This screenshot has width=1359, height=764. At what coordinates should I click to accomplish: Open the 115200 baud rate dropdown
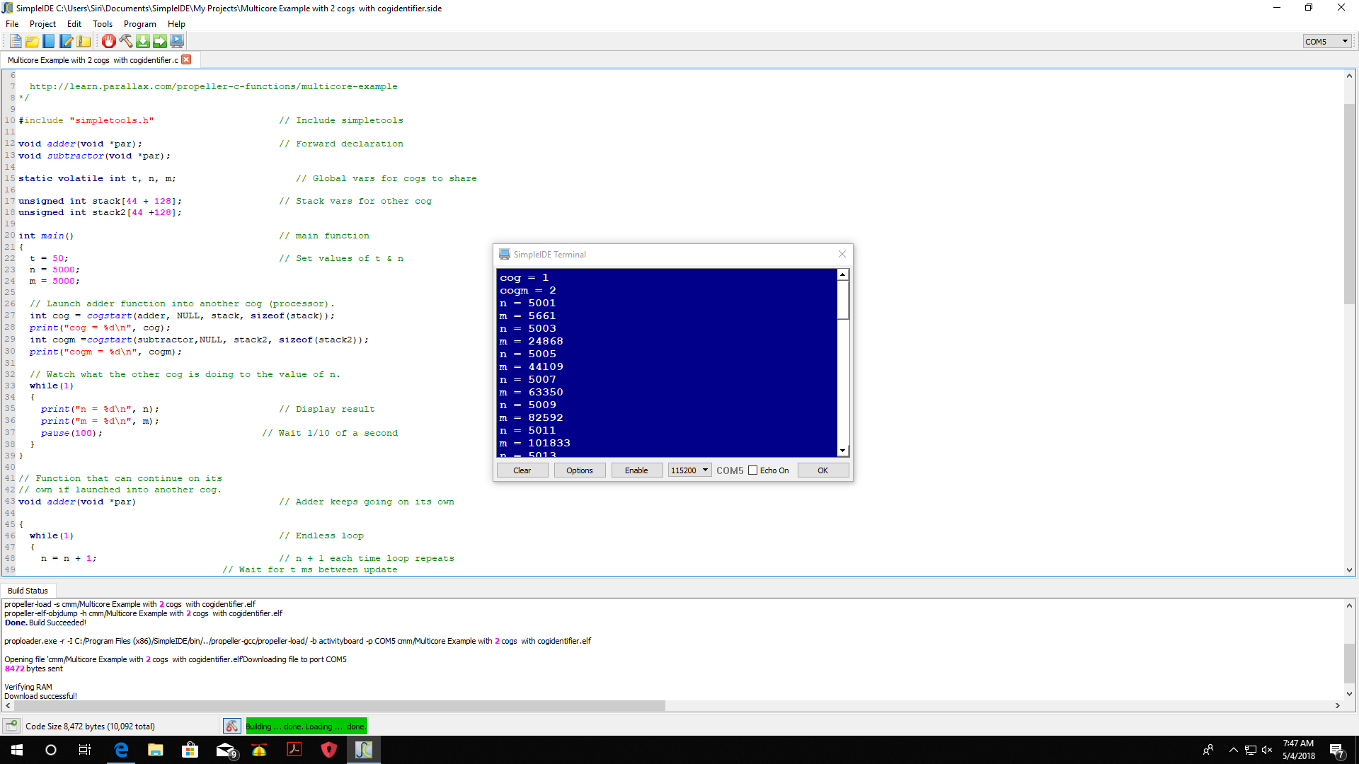pyautogui.click(x=689, y=470)
